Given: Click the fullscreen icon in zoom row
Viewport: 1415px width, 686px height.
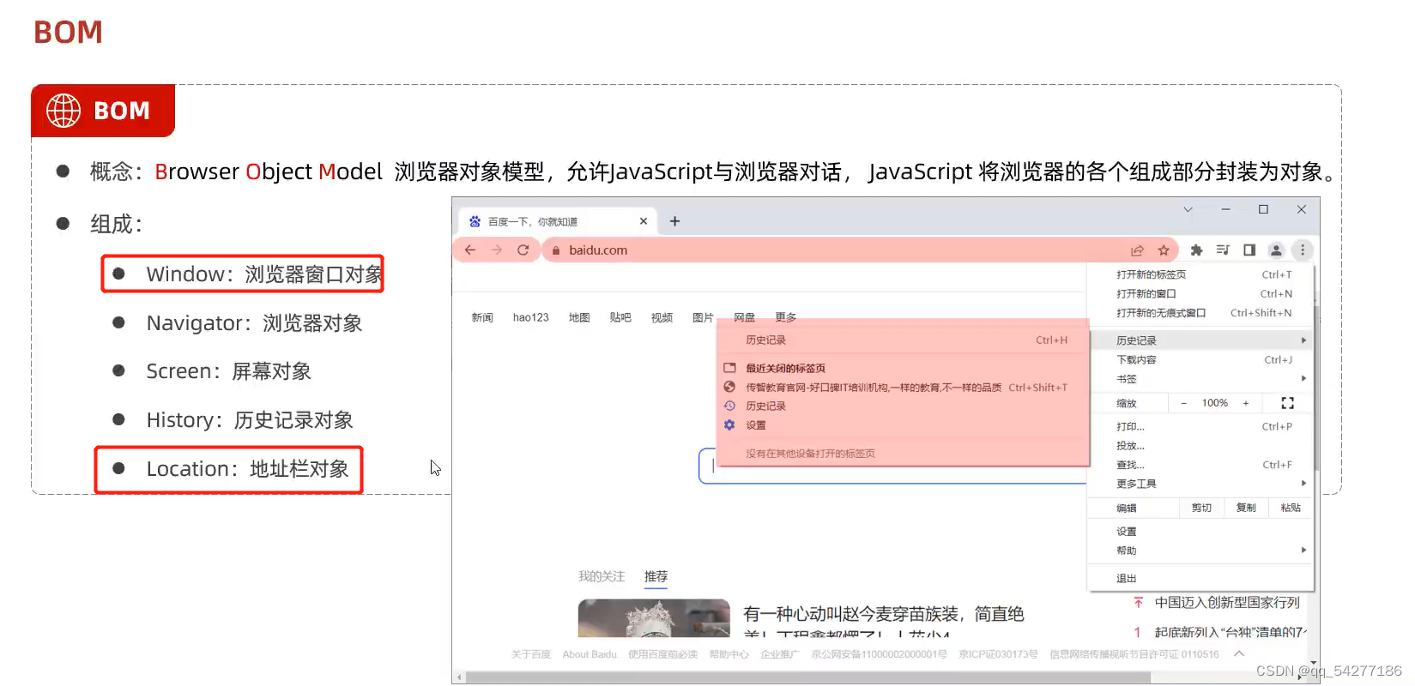Looking at the screenshot, I should (x=1287, y=403).
